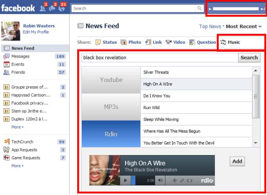Click song list scroll up arrow
The width and height of the screenshot is (267, 195).
[256, 70]
